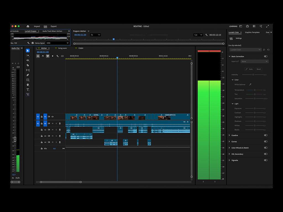Image resolution: width=283 pixels, height=212 pixels.
Task: Disable the Basic Correction toggle
Action: pos(265,56)
